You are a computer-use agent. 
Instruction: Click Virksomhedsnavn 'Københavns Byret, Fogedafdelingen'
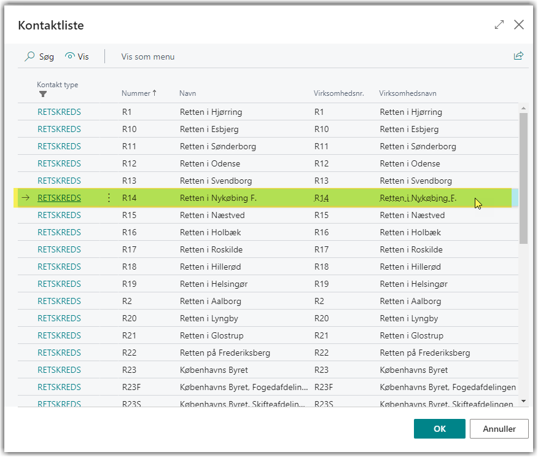coord(448,387)
